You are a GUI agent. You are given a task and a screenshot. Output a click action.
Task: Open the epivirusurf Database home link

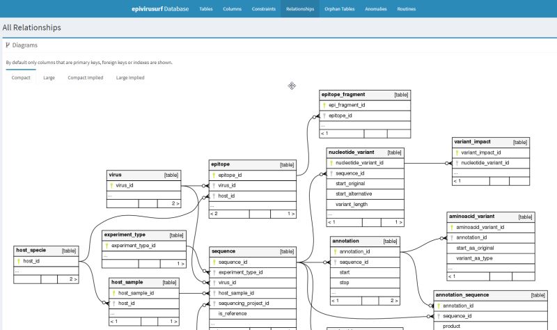tap(160, 9)
